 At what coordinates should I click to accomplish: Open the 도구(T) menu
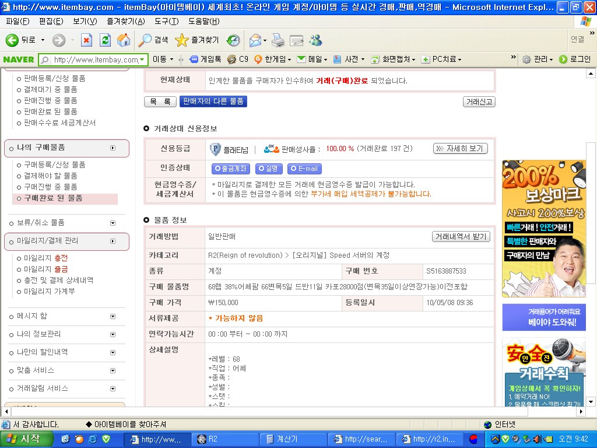click(x=167, y=22)
